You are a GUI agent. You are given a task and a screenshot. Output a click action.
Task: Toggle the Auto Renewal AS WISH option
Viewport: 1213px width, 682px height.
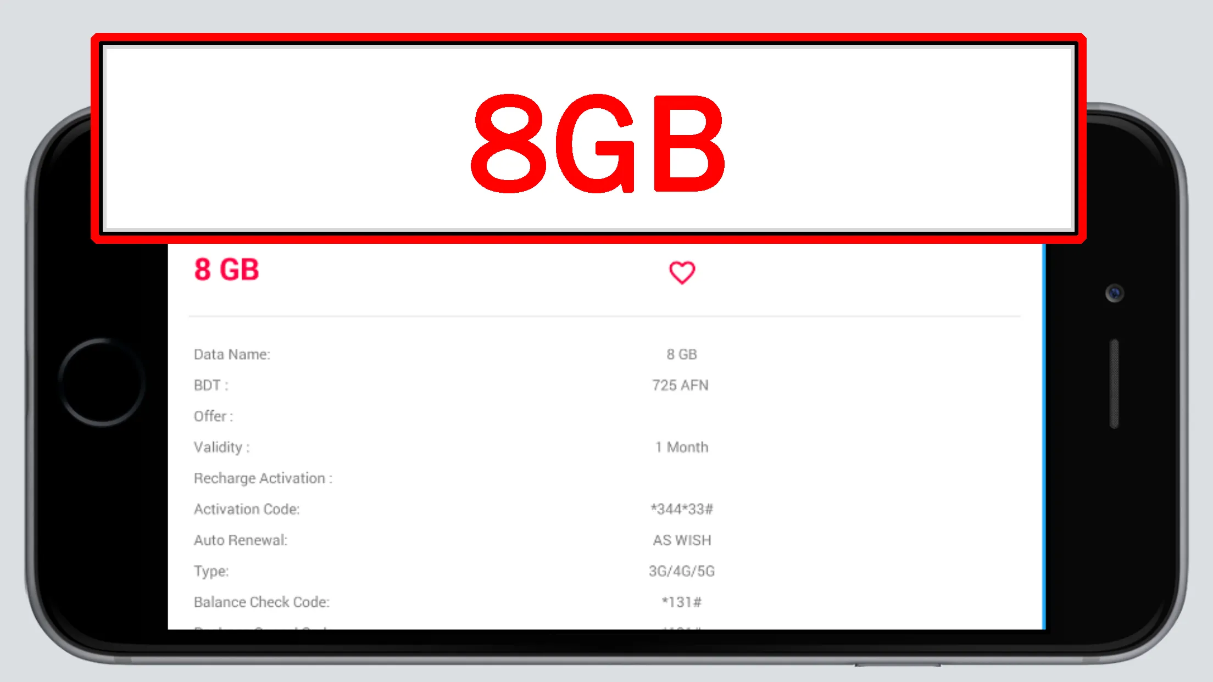pyautogui.click(x=681, y=540)
